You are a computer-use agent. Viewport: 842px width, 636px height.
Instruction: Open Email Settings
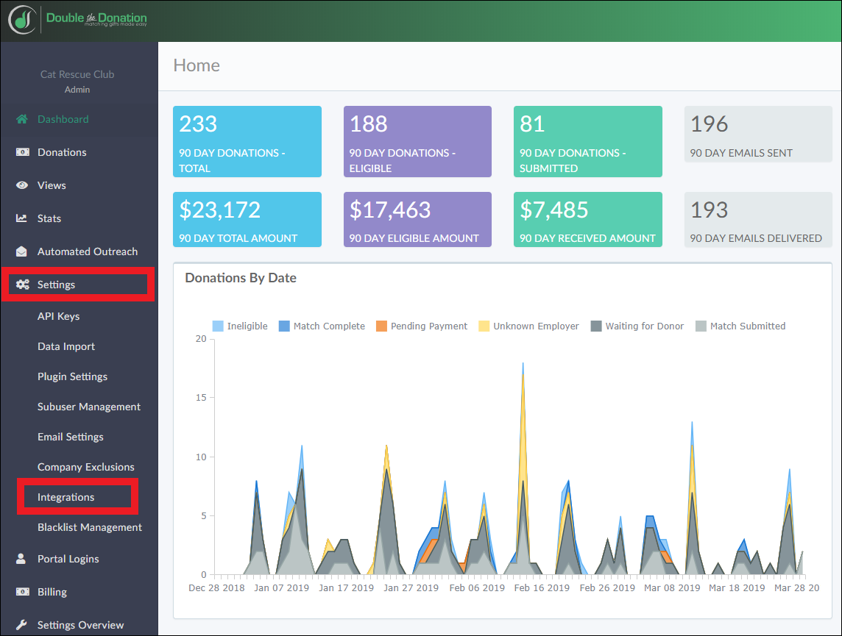71,437
